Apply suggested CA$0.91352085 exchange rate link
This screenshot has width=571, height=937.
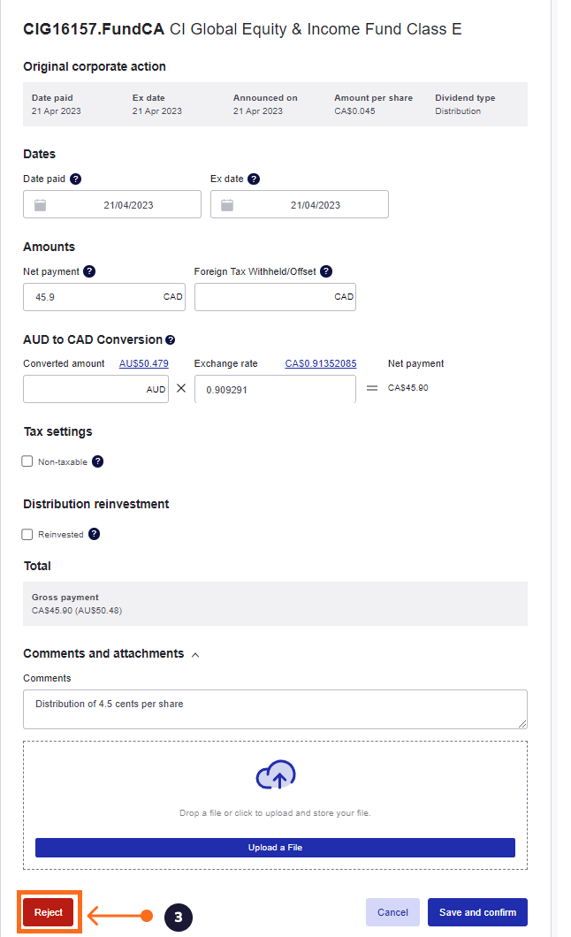pos(321,363)
